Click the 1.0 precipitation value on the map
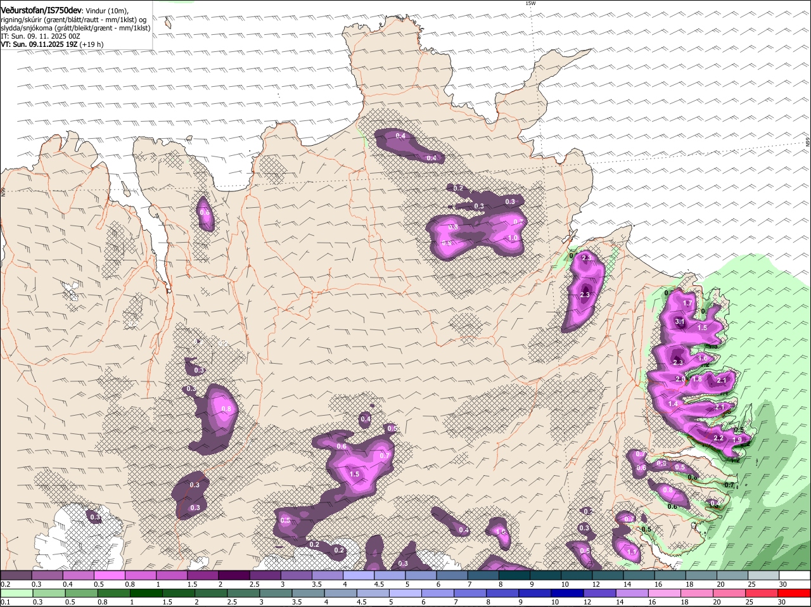The height and width of the screenshot is (607, 811). coord(513,238)
